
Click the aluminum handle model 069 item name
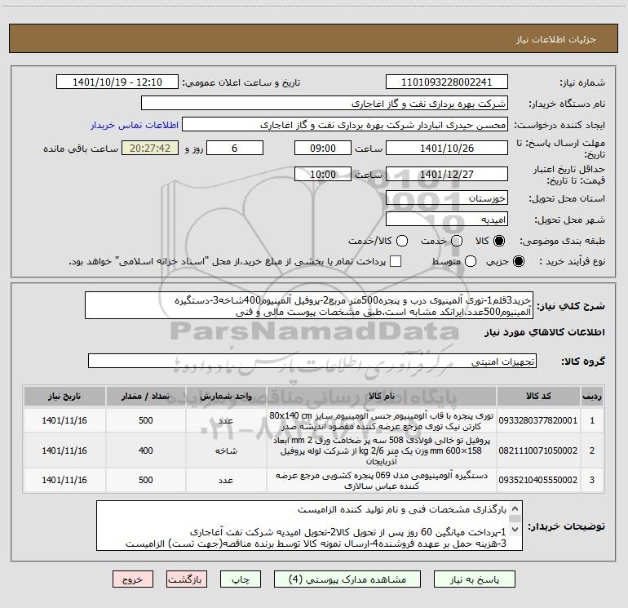pos(382,480)
